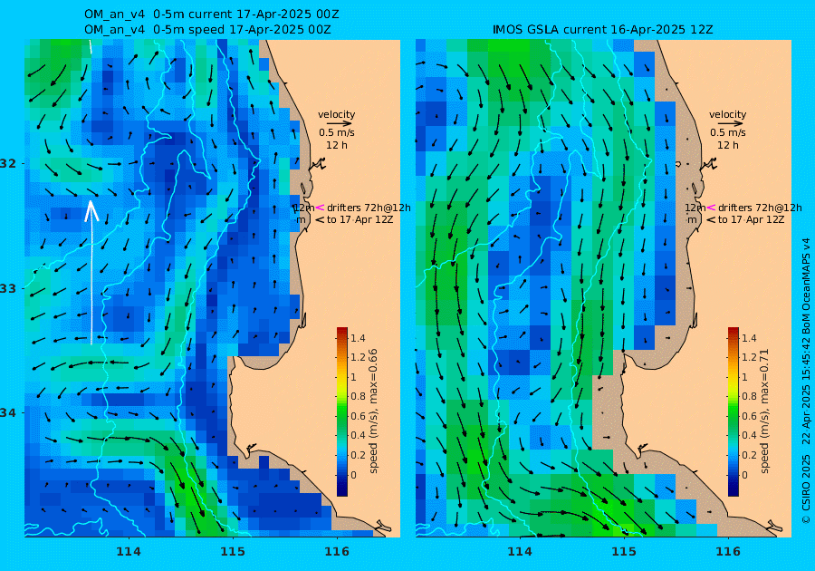Click the 1.4 tick on left colorbar
This screenshot has height=571, width=815.
358,338
